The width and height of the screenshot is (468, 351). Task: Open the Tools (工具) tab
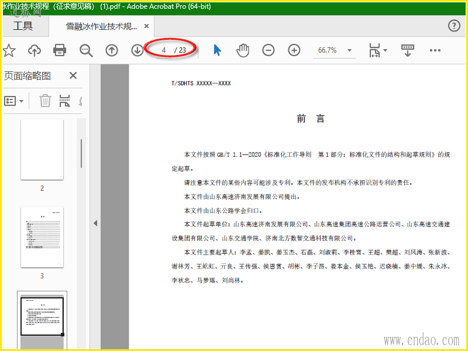pyautogui.click(x=23, y=26)
